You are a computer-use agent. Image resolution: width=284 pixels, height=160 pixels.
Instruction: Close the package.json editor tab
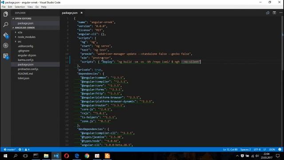pos(82,13)
